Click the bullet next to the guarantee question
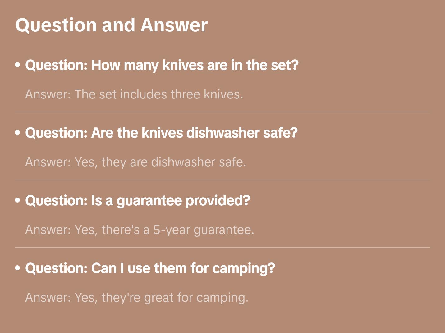 point(18,201)
